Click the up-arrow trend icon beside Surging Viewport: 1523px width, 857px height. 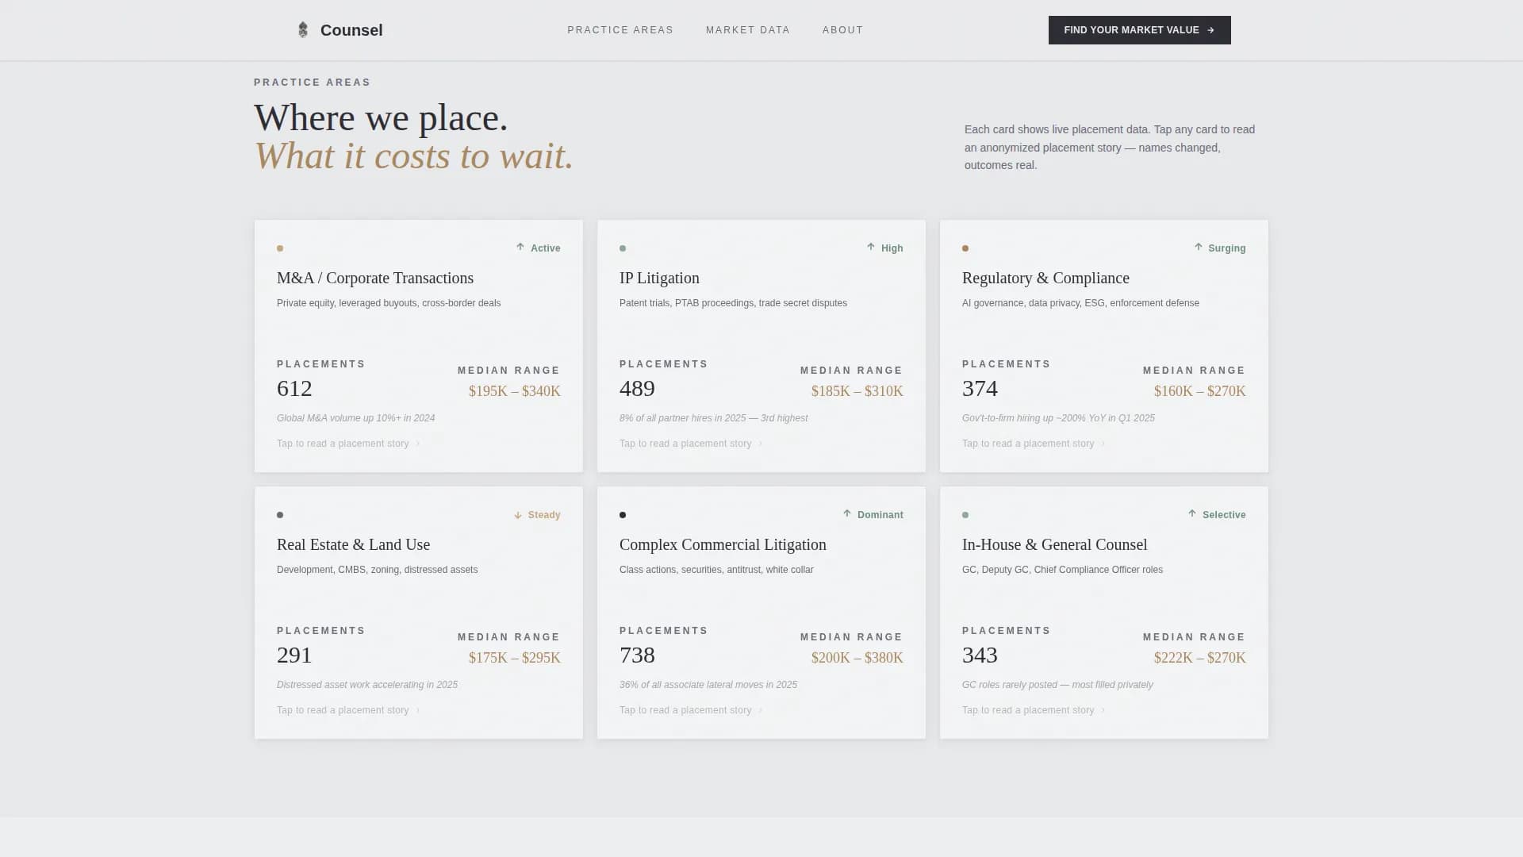[x=1199, y=247]
